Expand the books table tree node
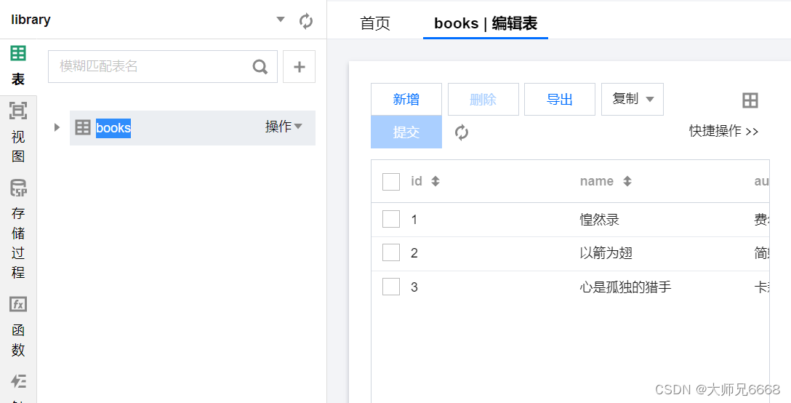The height and width of the screenshot is (403, 791). click(57, 127)
